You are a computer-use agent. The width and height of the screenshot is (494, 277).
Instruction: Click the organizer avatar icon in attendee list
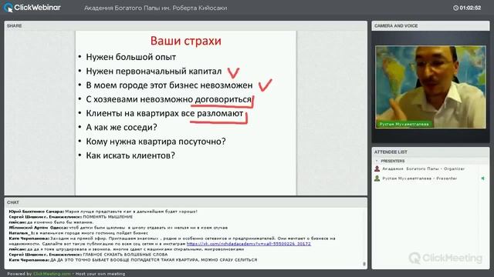tap(377, 169)
